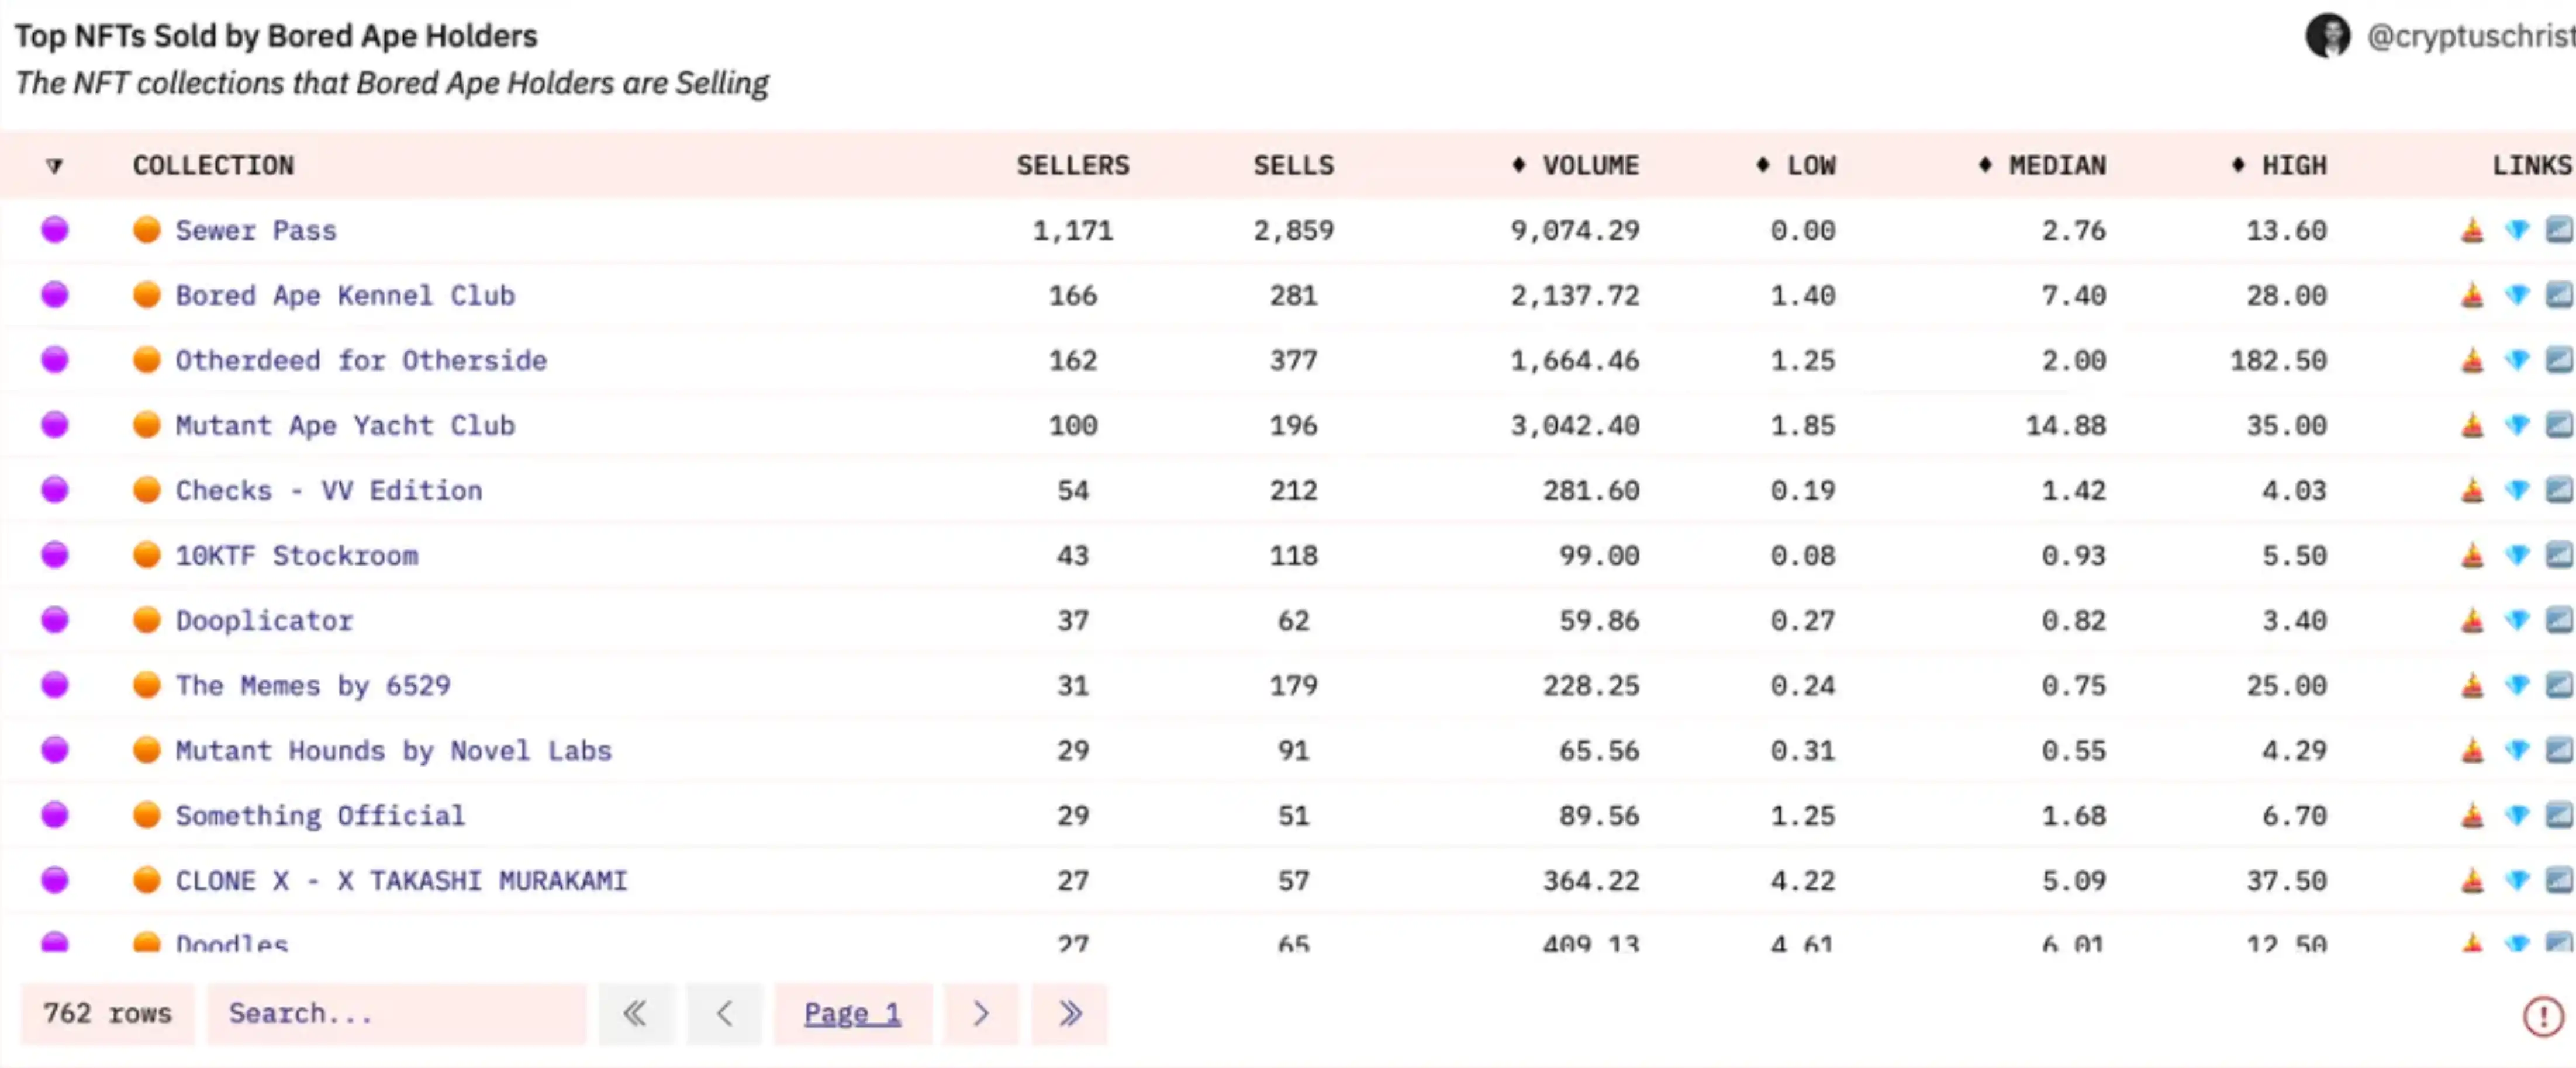This screenshot has height=1068, width=2576.
Task: Click the SELLERS column header
Action: click(x=1073, y=165)
